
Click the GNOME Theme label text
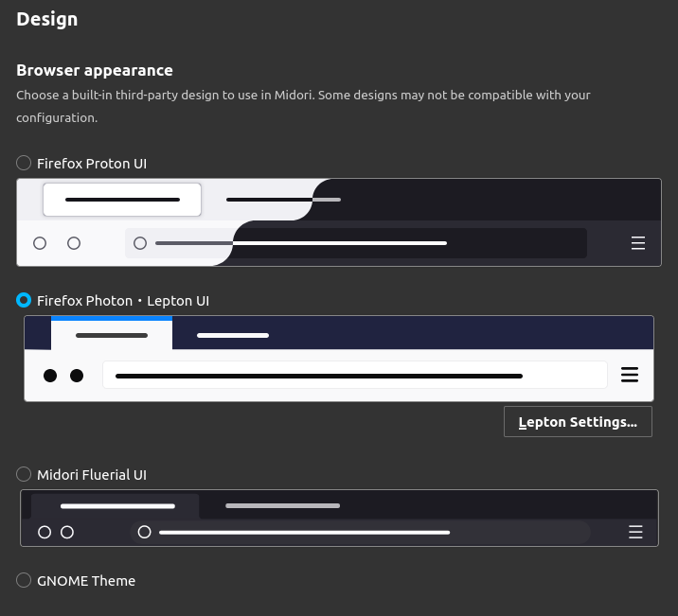[86, 581]
